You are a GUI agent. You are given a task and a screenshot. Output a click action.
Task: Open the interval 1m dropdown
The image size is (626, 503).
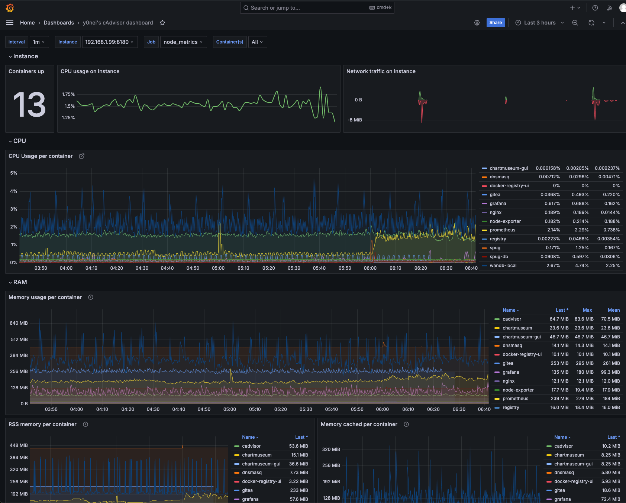pos(39,42)
